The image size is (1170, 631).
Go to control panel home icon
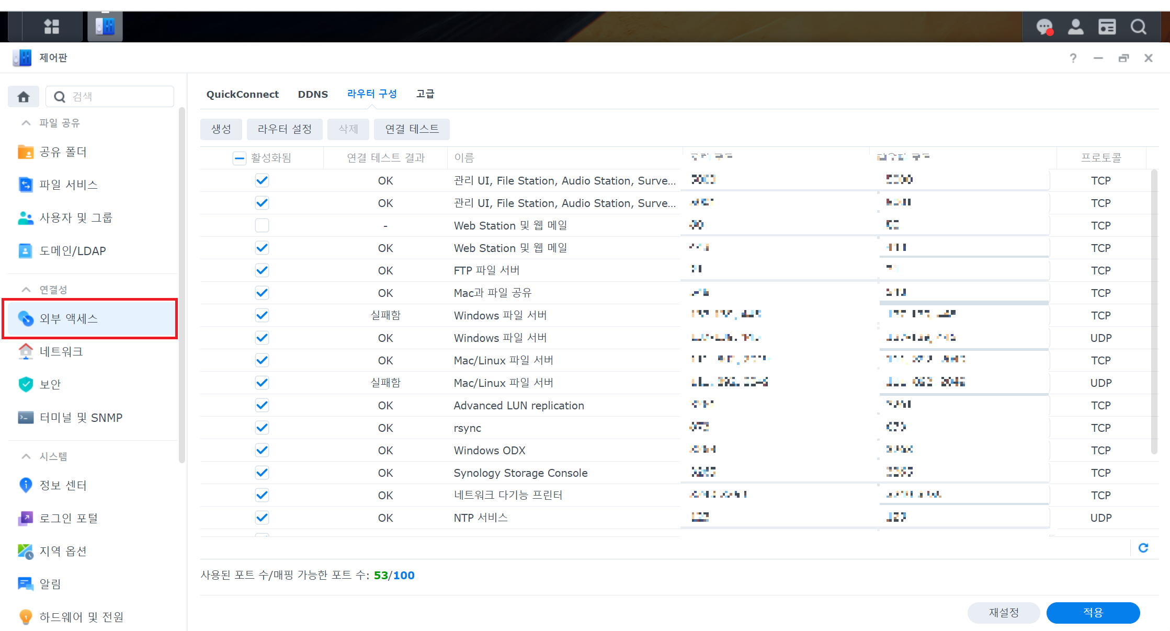(24, 97)
